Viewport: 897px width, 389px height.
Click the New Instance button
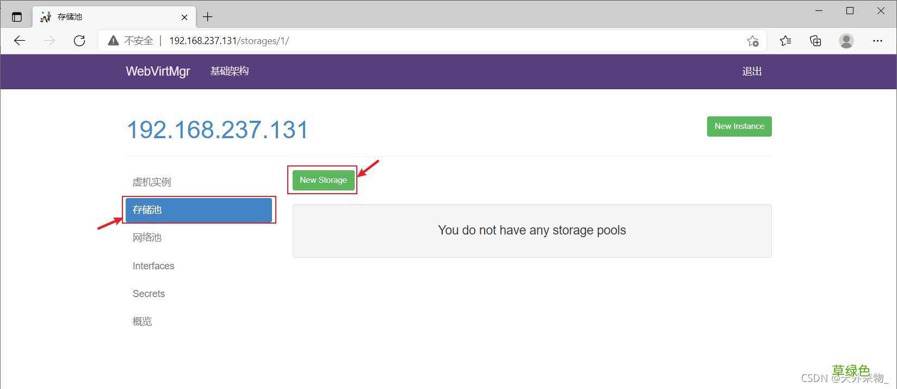(739, 126)
